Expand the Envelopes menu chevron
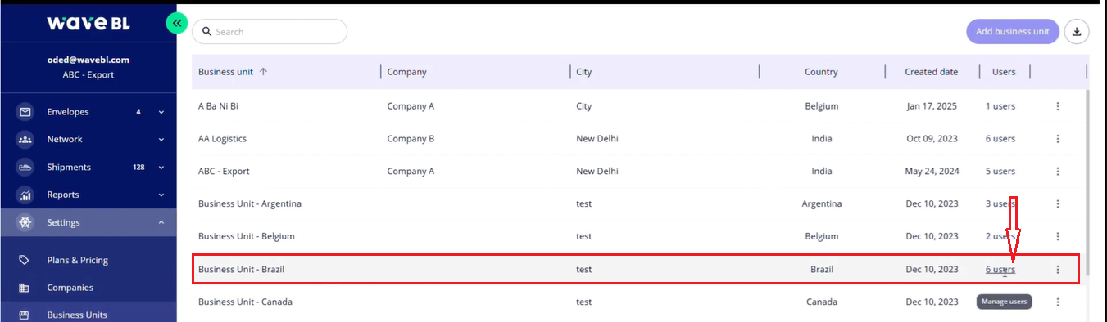1107x322 pixels. [161, 112]
